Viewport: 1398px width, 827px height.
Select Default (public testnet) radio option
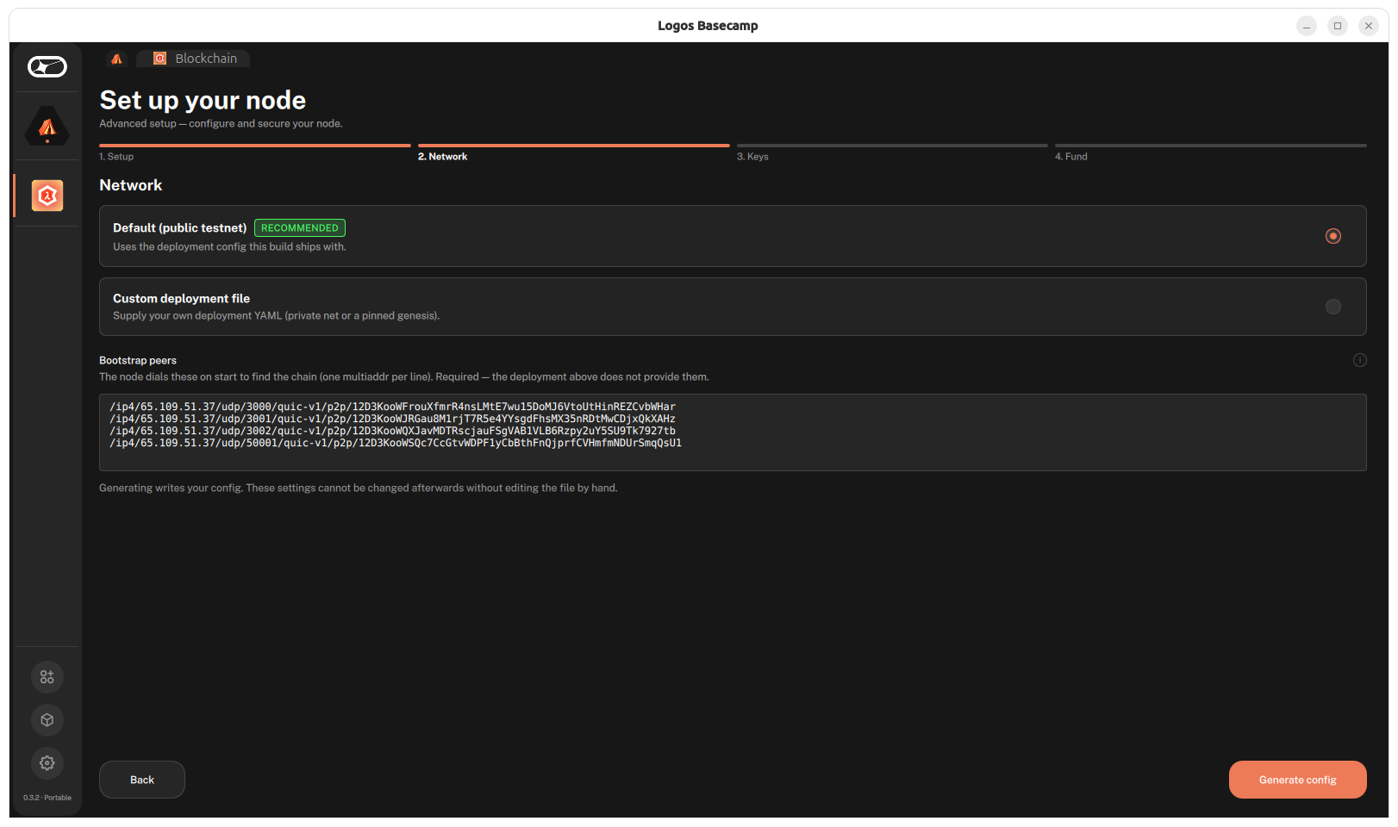tap(1332, 236)
